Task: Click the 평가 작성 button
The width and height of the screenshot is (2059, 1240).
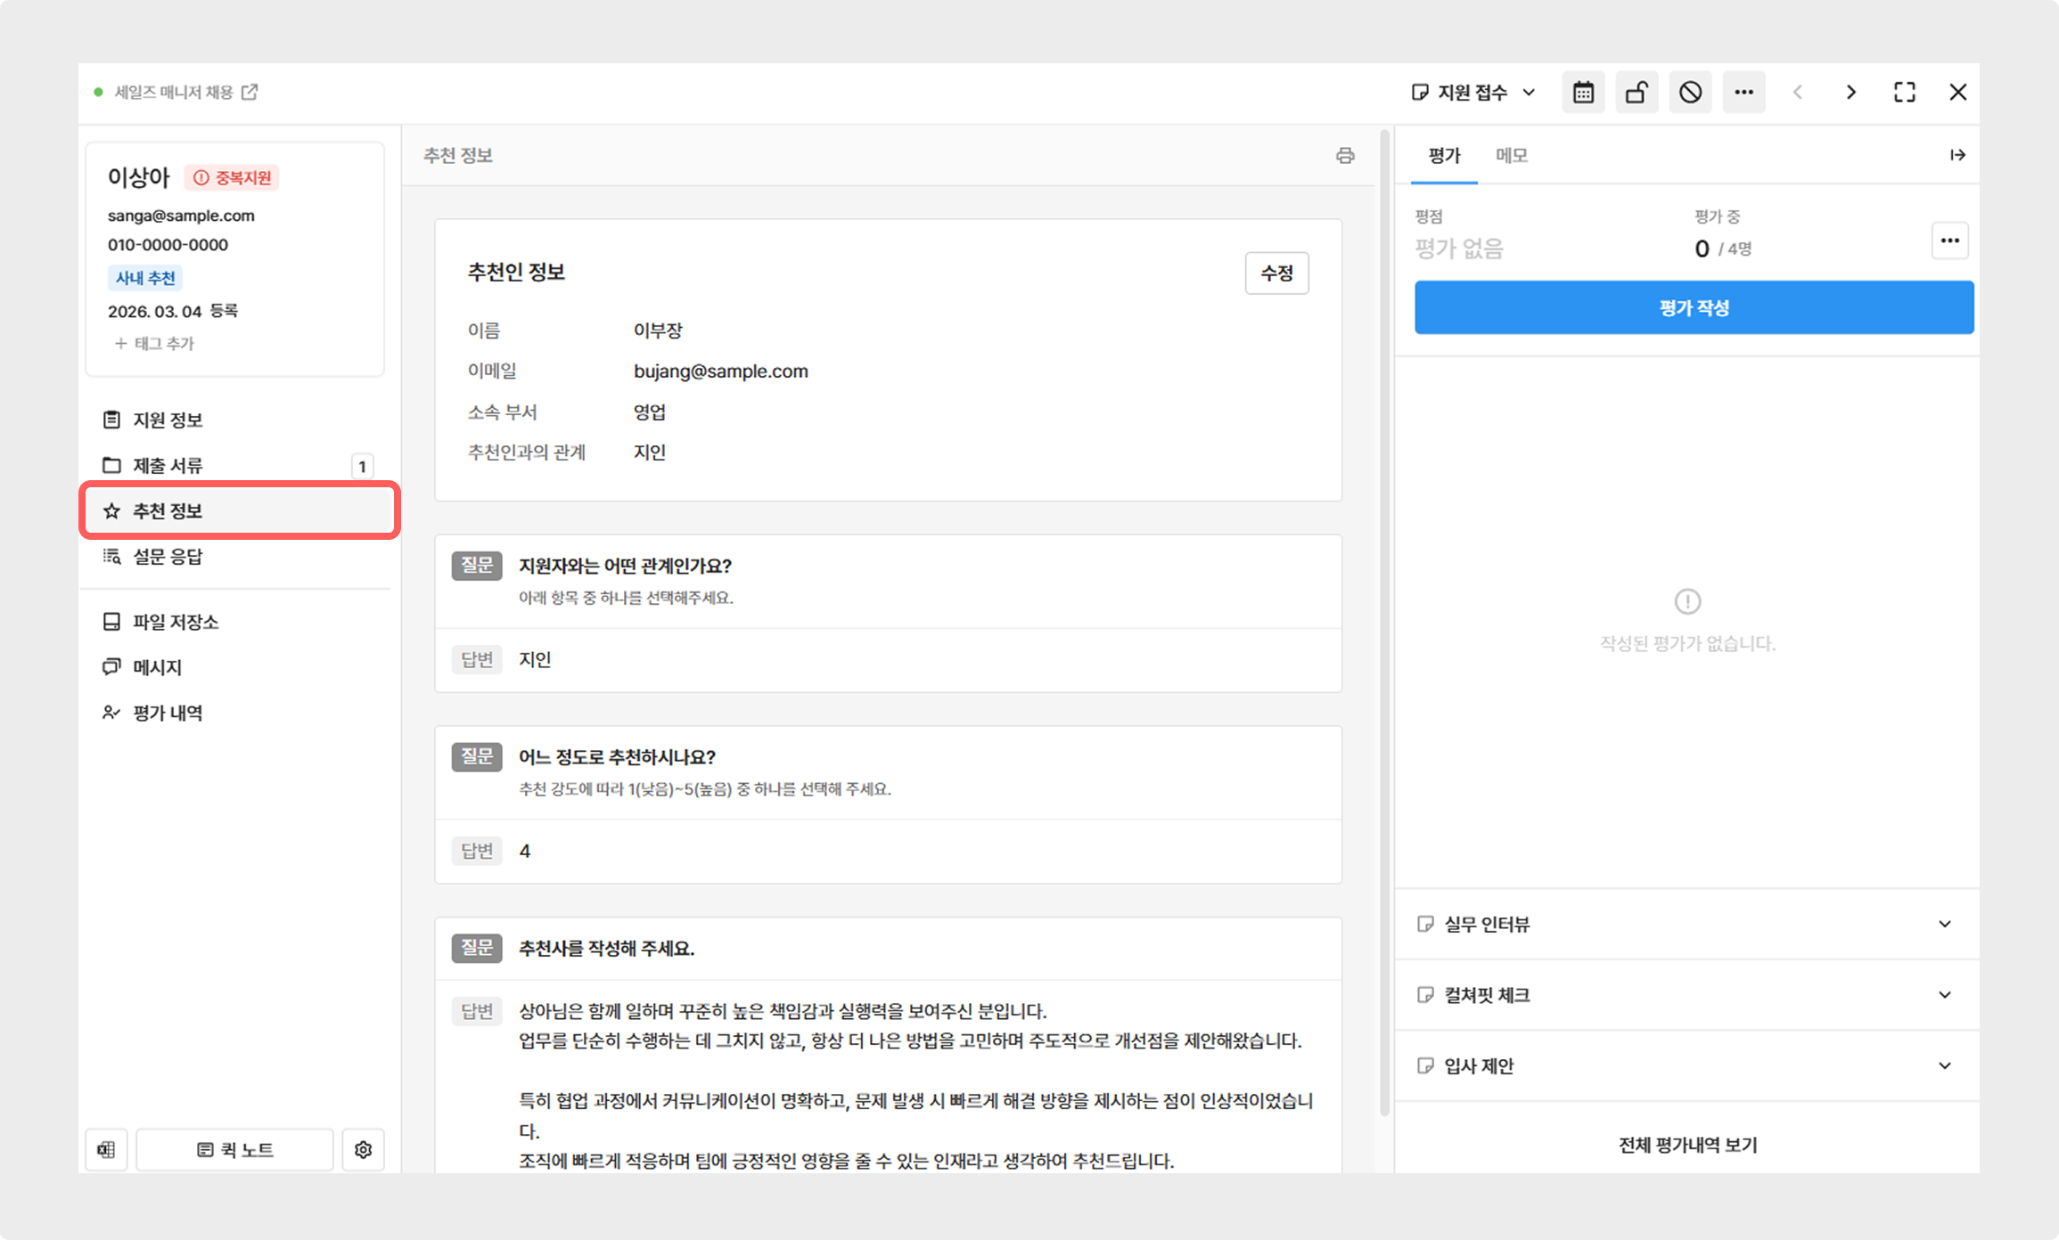Action: (1694, 308)
